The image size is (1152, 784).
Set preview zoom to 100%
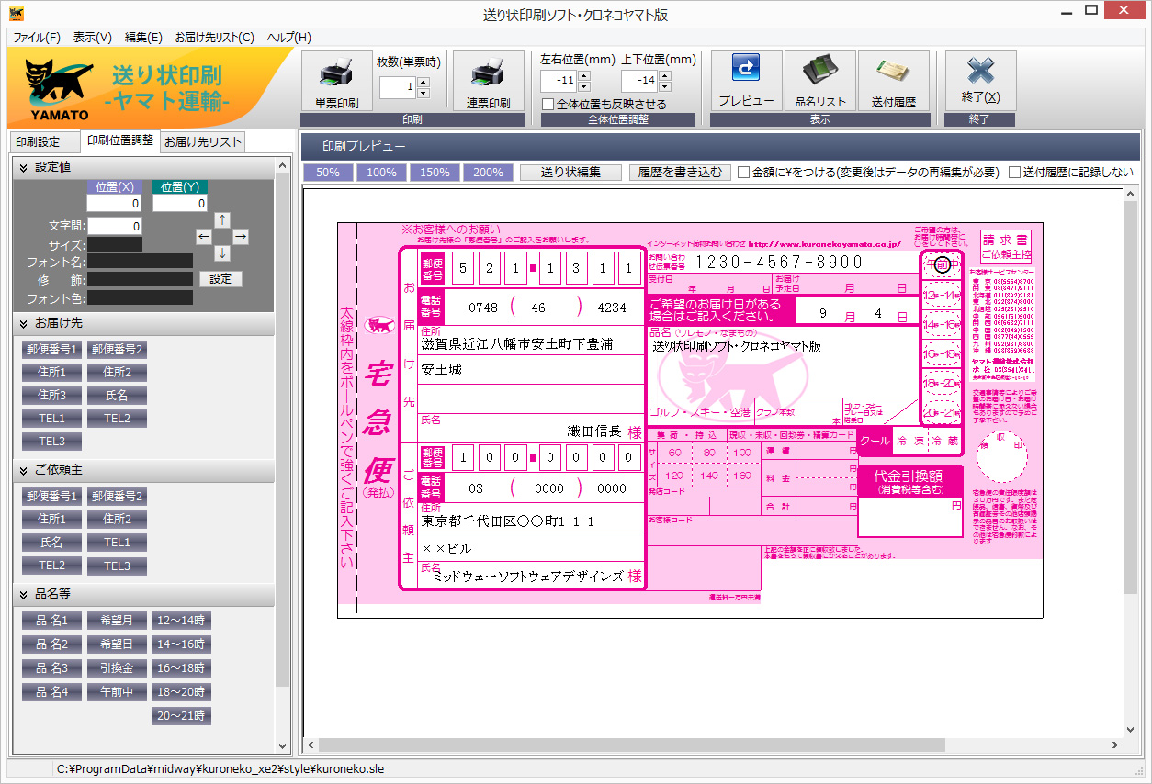point(382,173)
